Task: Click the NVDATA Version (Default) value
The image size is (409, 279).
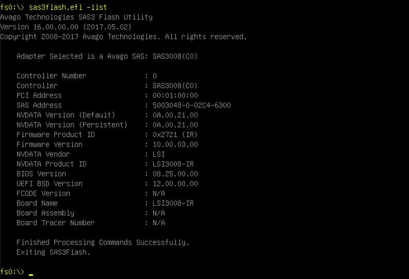Action: coord(175,115)
